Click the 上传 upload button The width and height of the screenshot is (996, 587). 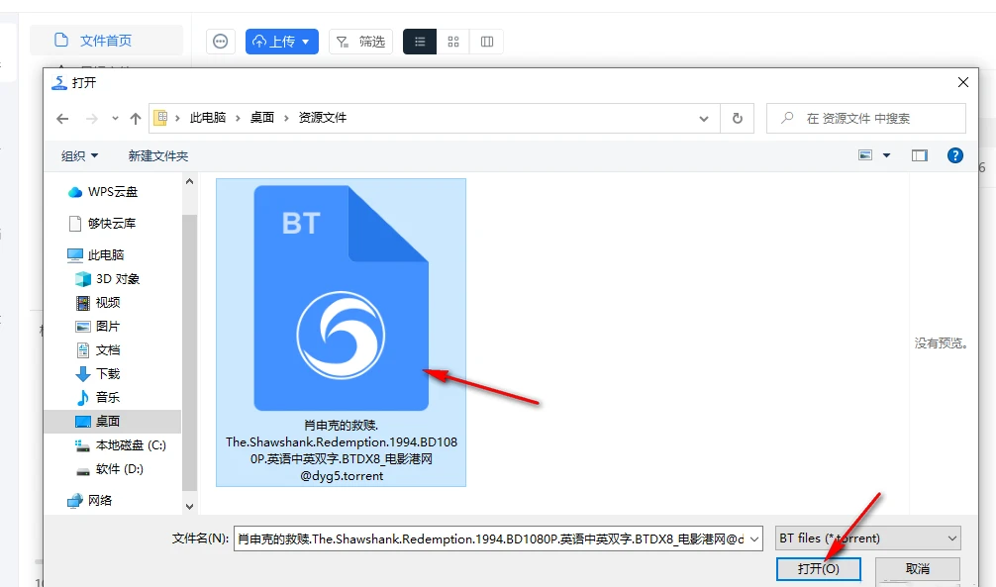pos(282,42)
